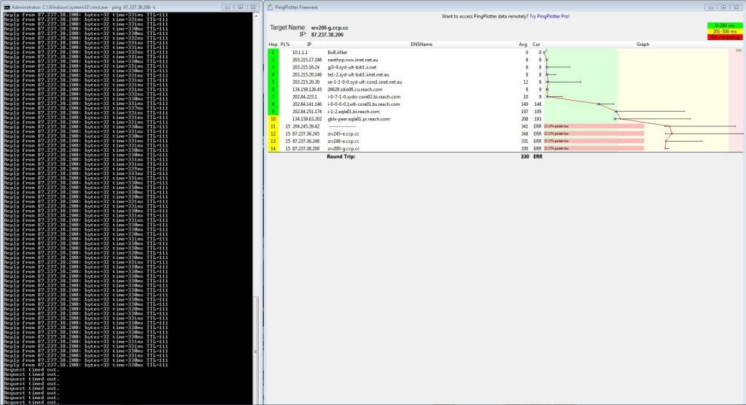Close the PingPlotter Freeware window
The image size is (746, 405).
tap(737, 7)
